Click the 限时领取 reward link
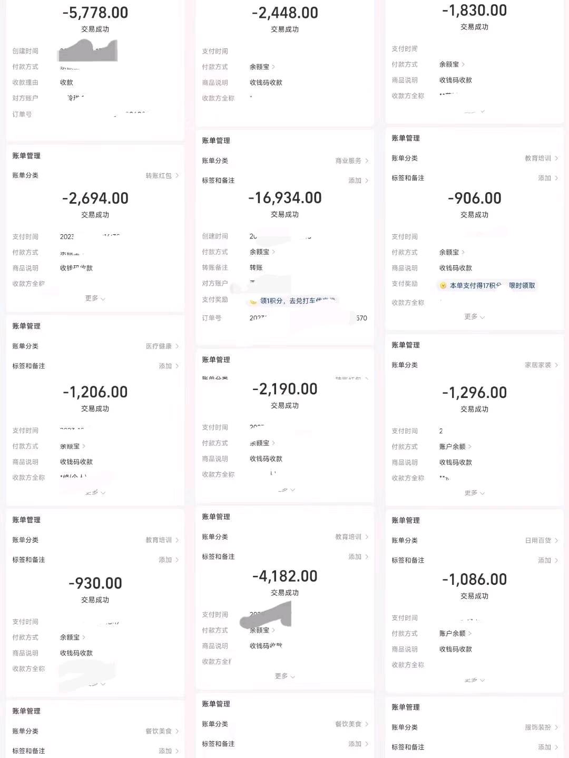This screenshot has width=569, height=758. tap(522, 286)
